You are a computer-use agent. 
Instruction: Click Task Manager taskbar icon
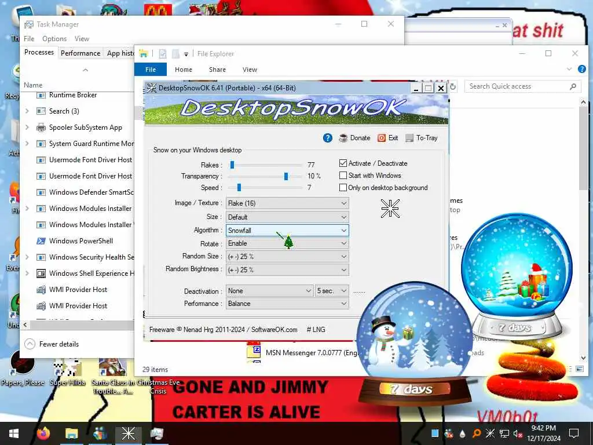pyautogui.click(x=156, y=433)
